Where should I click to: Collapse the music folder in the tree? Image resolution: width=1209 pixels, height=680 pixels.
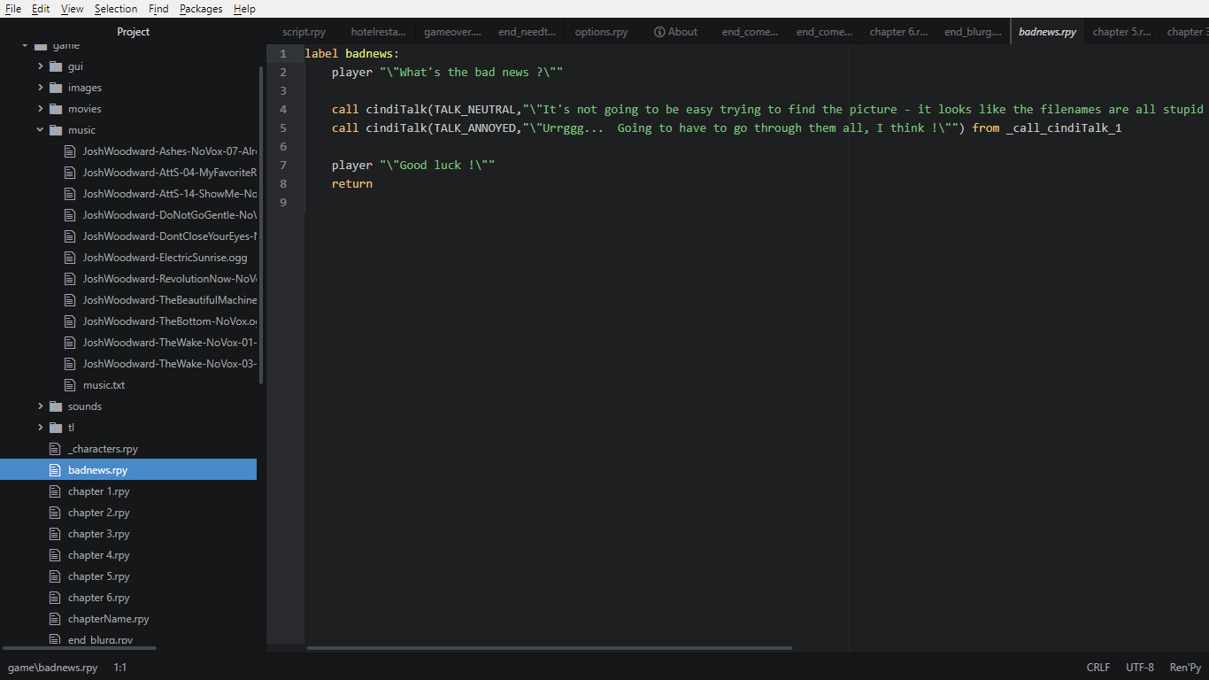tap(39, 129)
